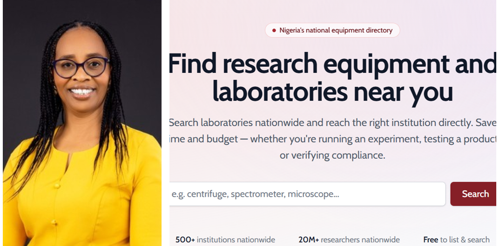Click the line mentioning running an experiment
The image size is (500, 246).
tap(332, 139)
